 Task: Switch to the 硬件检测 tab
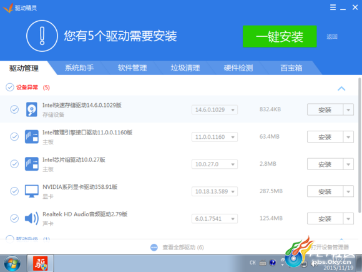coord(238,68)
